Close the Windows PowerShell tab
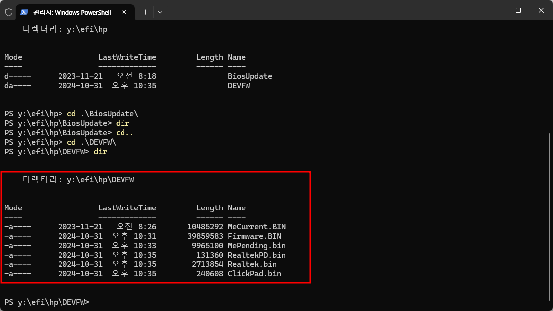This screenshot has height=311, width=553. (x=124, y=12)
